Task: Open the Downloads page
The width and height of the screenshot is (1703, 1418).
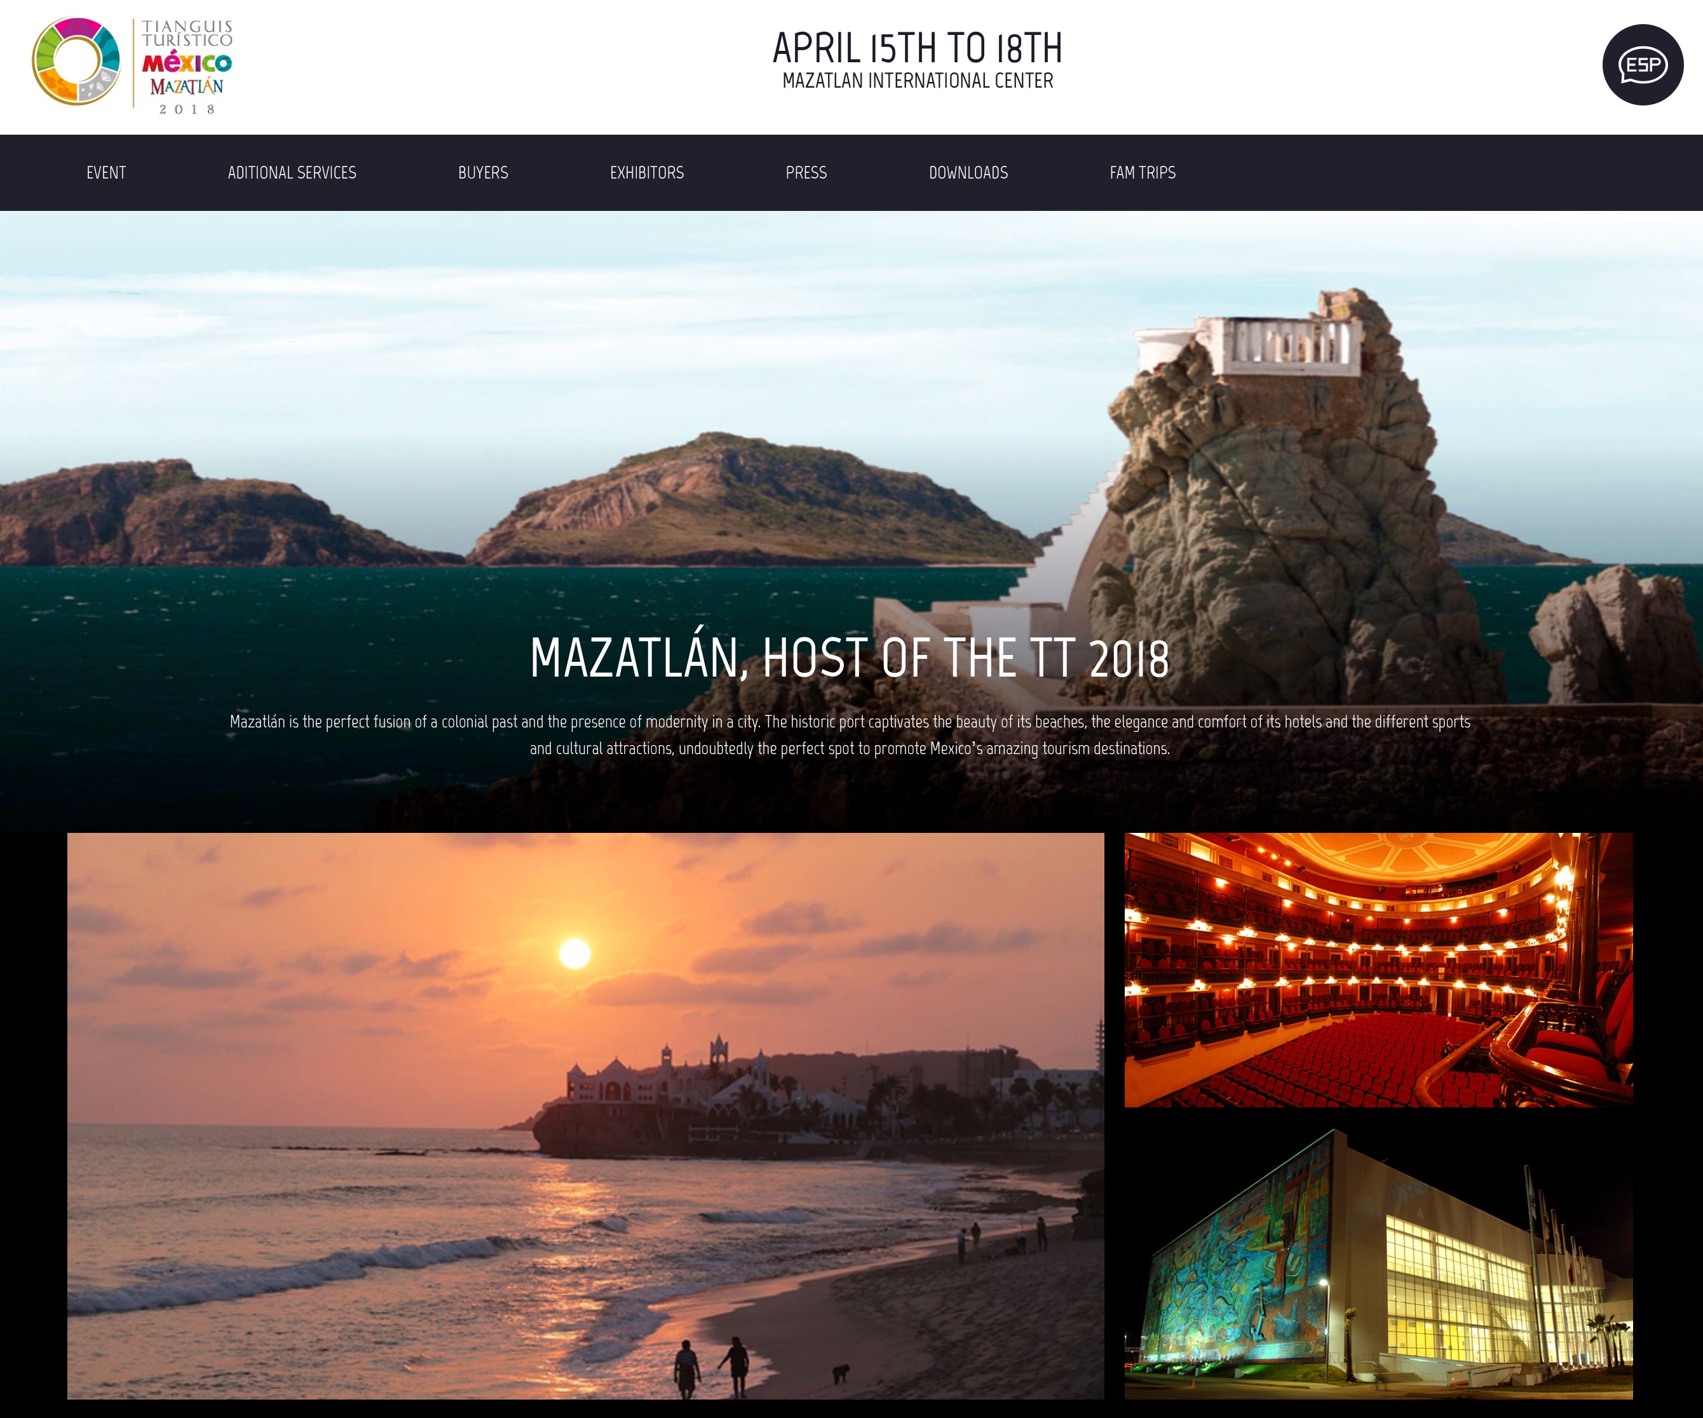Action: point(968,173)
